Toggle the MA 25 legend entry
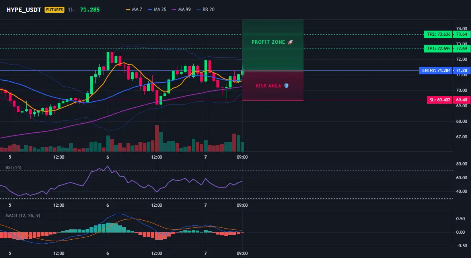This screenshot has height=258, width=471. click(157, 10)
